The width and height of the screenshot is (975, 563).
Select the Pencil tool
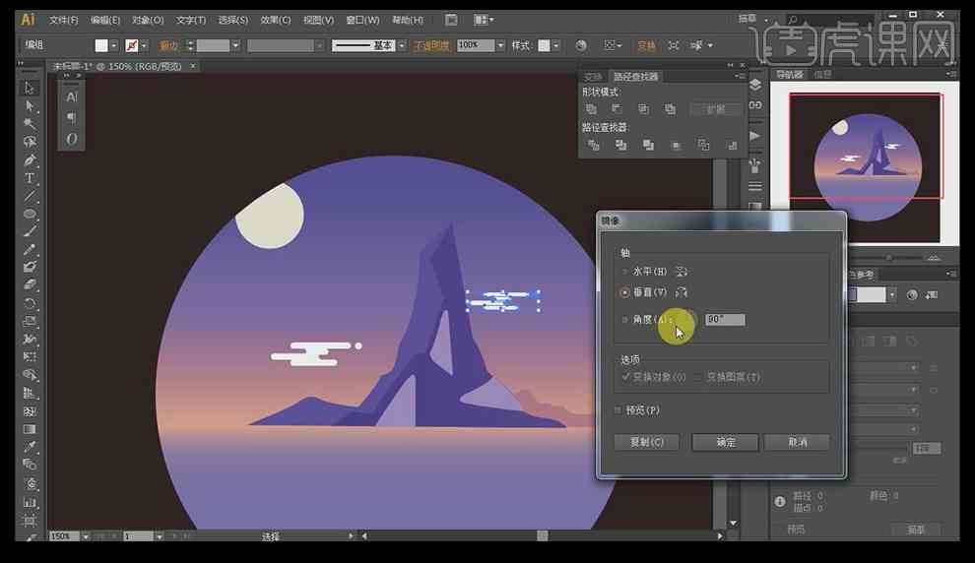[30, 250]
